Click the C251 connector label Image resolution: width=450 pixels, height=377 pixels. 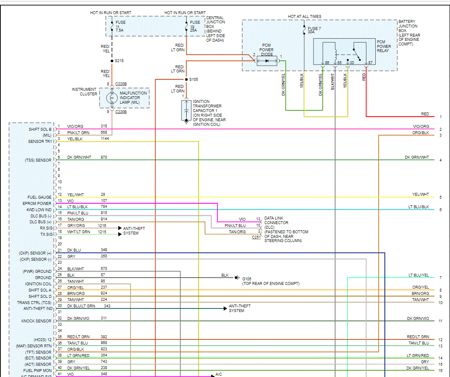[256, 237]
